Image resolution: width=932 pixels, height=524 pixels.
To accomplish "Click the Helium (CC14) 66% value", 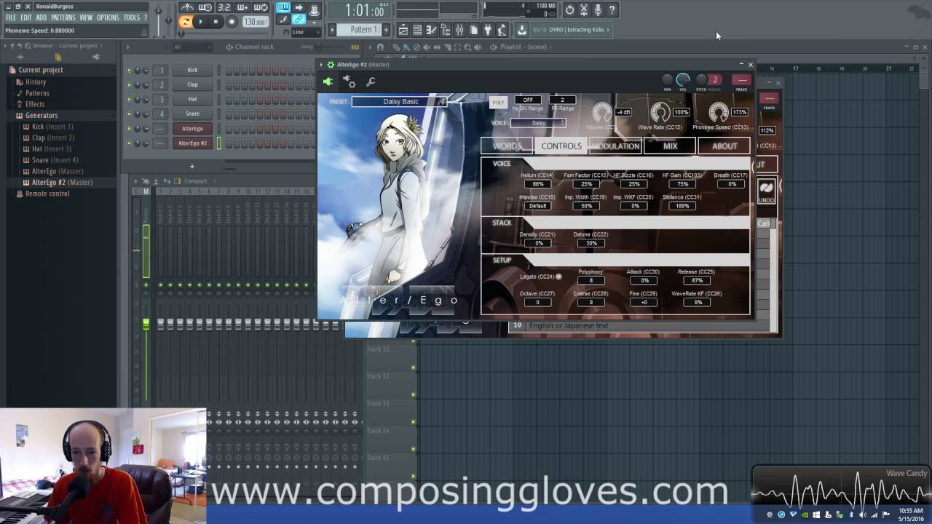I will [x=537, y=184].
